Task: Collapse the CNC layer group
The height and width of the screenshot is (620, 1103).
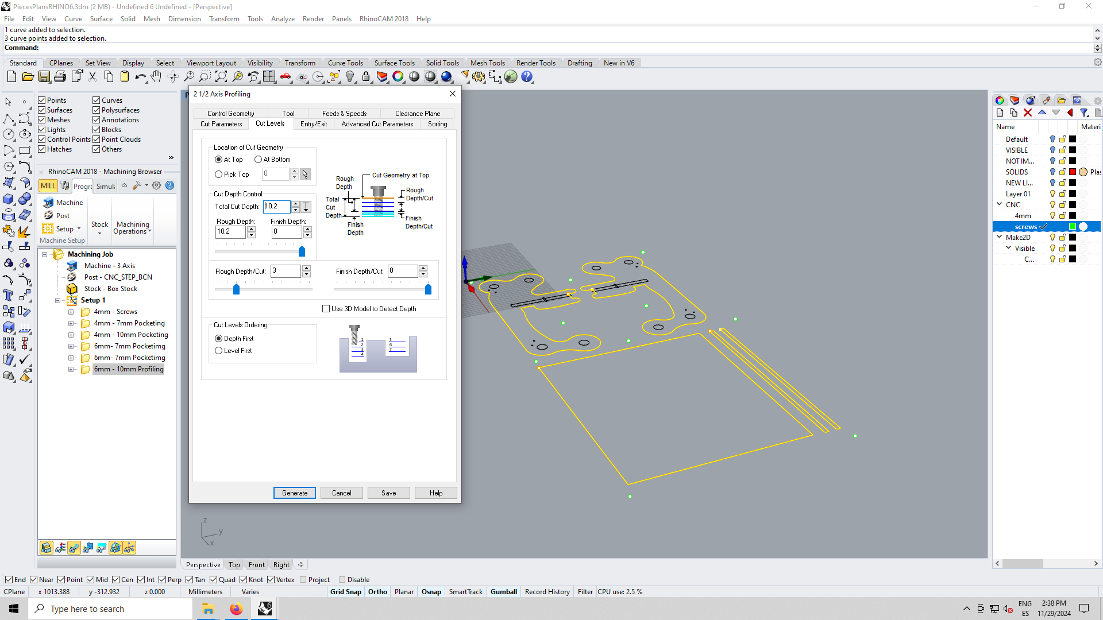Action: pyautogui.click(x=1000, y=204)
